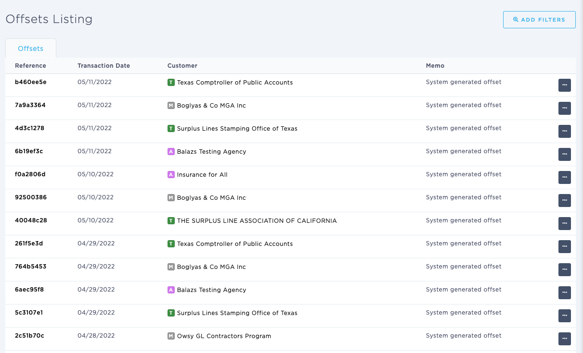Screen dimensions: 583x353
Task: Open the actions menu for offset 2c51b70c
Action: click(564, 339)
